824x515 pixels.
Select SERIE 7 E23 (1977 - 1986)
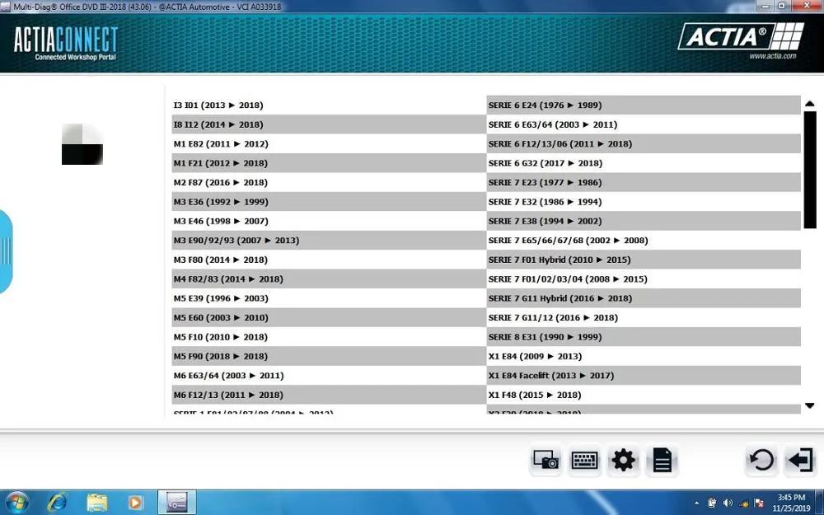[644, 182]
